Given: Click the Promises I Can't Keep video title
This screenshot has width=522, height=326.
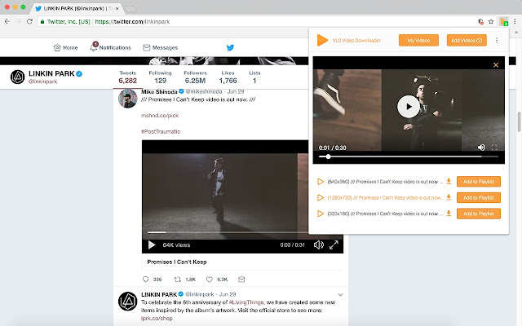Looking at the screenshot, I should 177,262.
